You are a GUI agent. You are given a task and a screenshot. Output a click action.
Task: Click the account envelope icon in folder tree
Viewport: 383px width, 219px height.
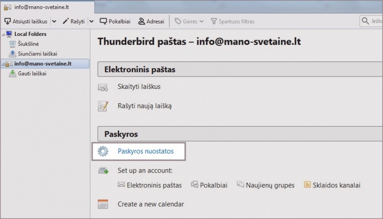click(x=9, y=64)
